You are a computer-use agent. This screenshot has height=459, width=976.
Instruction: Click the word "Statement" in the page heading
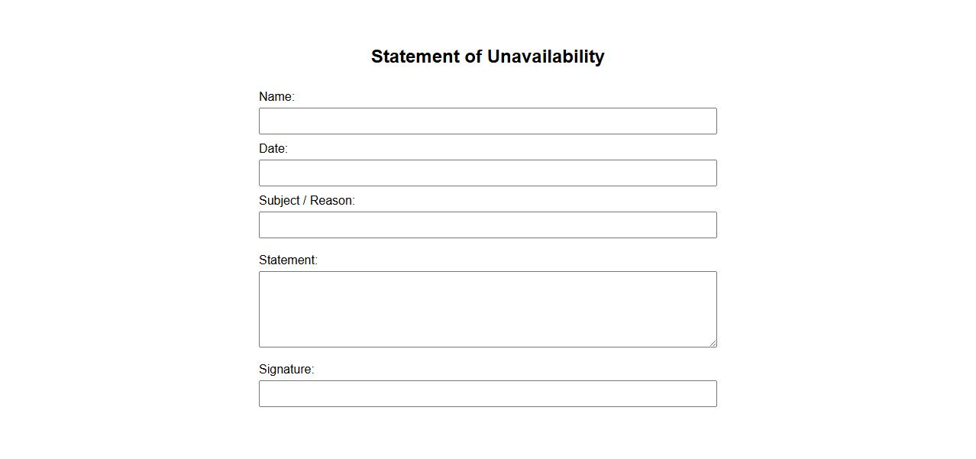tap(415, 57)
